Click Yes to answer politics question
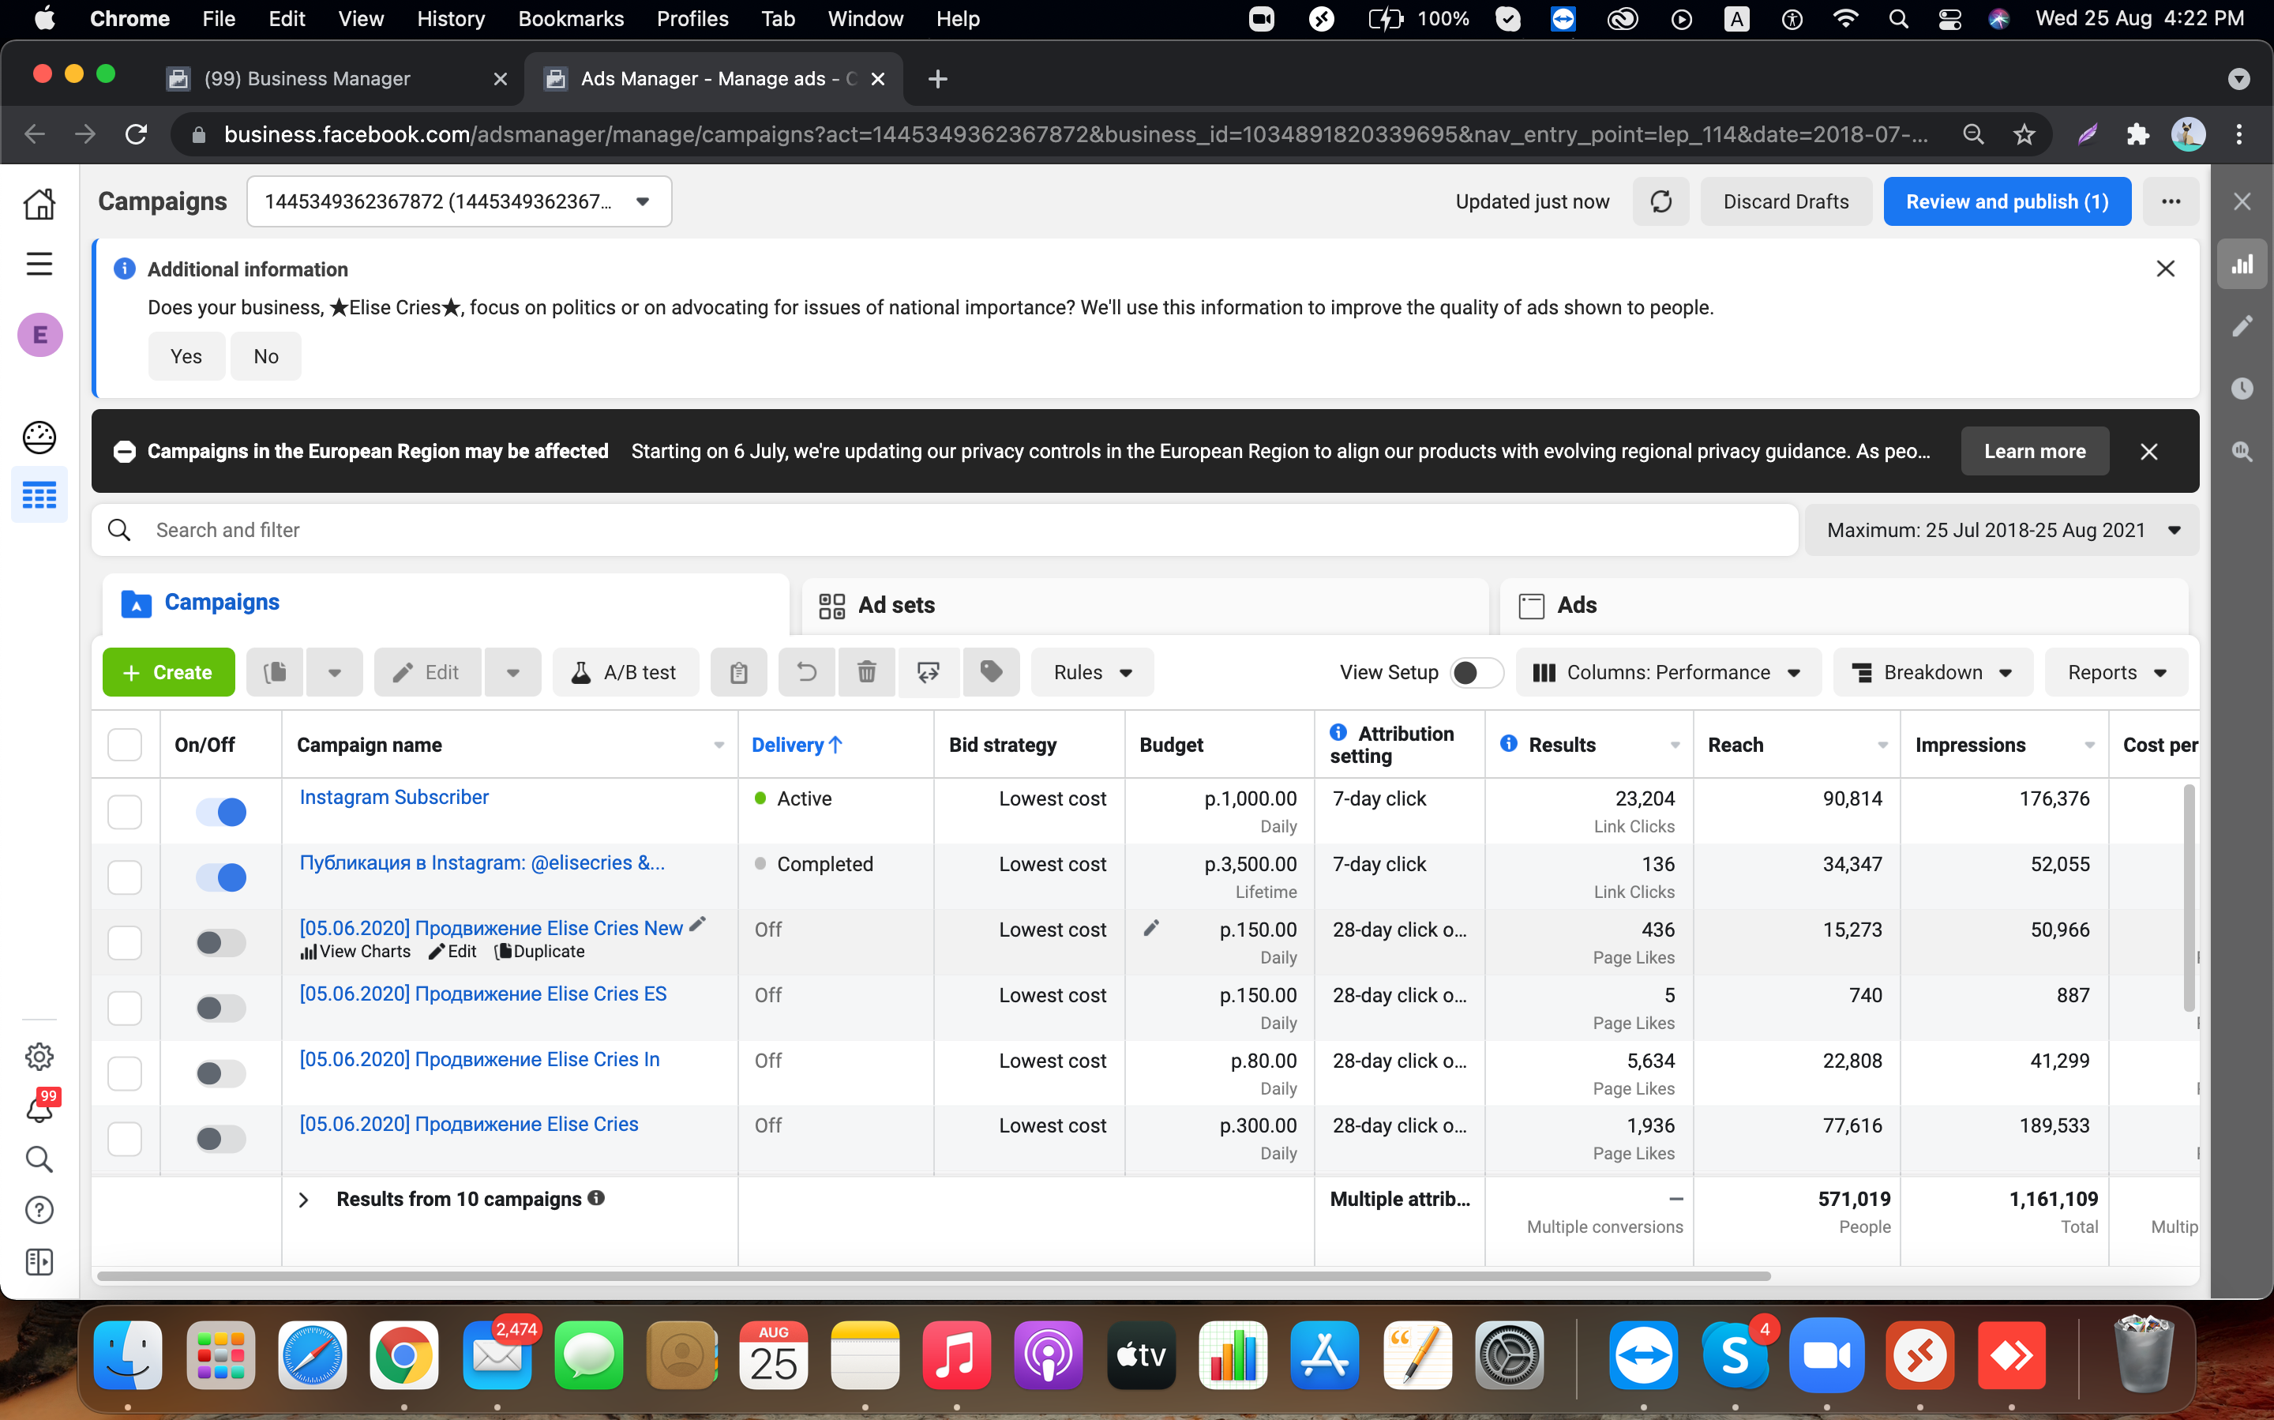 pos(185,355)
